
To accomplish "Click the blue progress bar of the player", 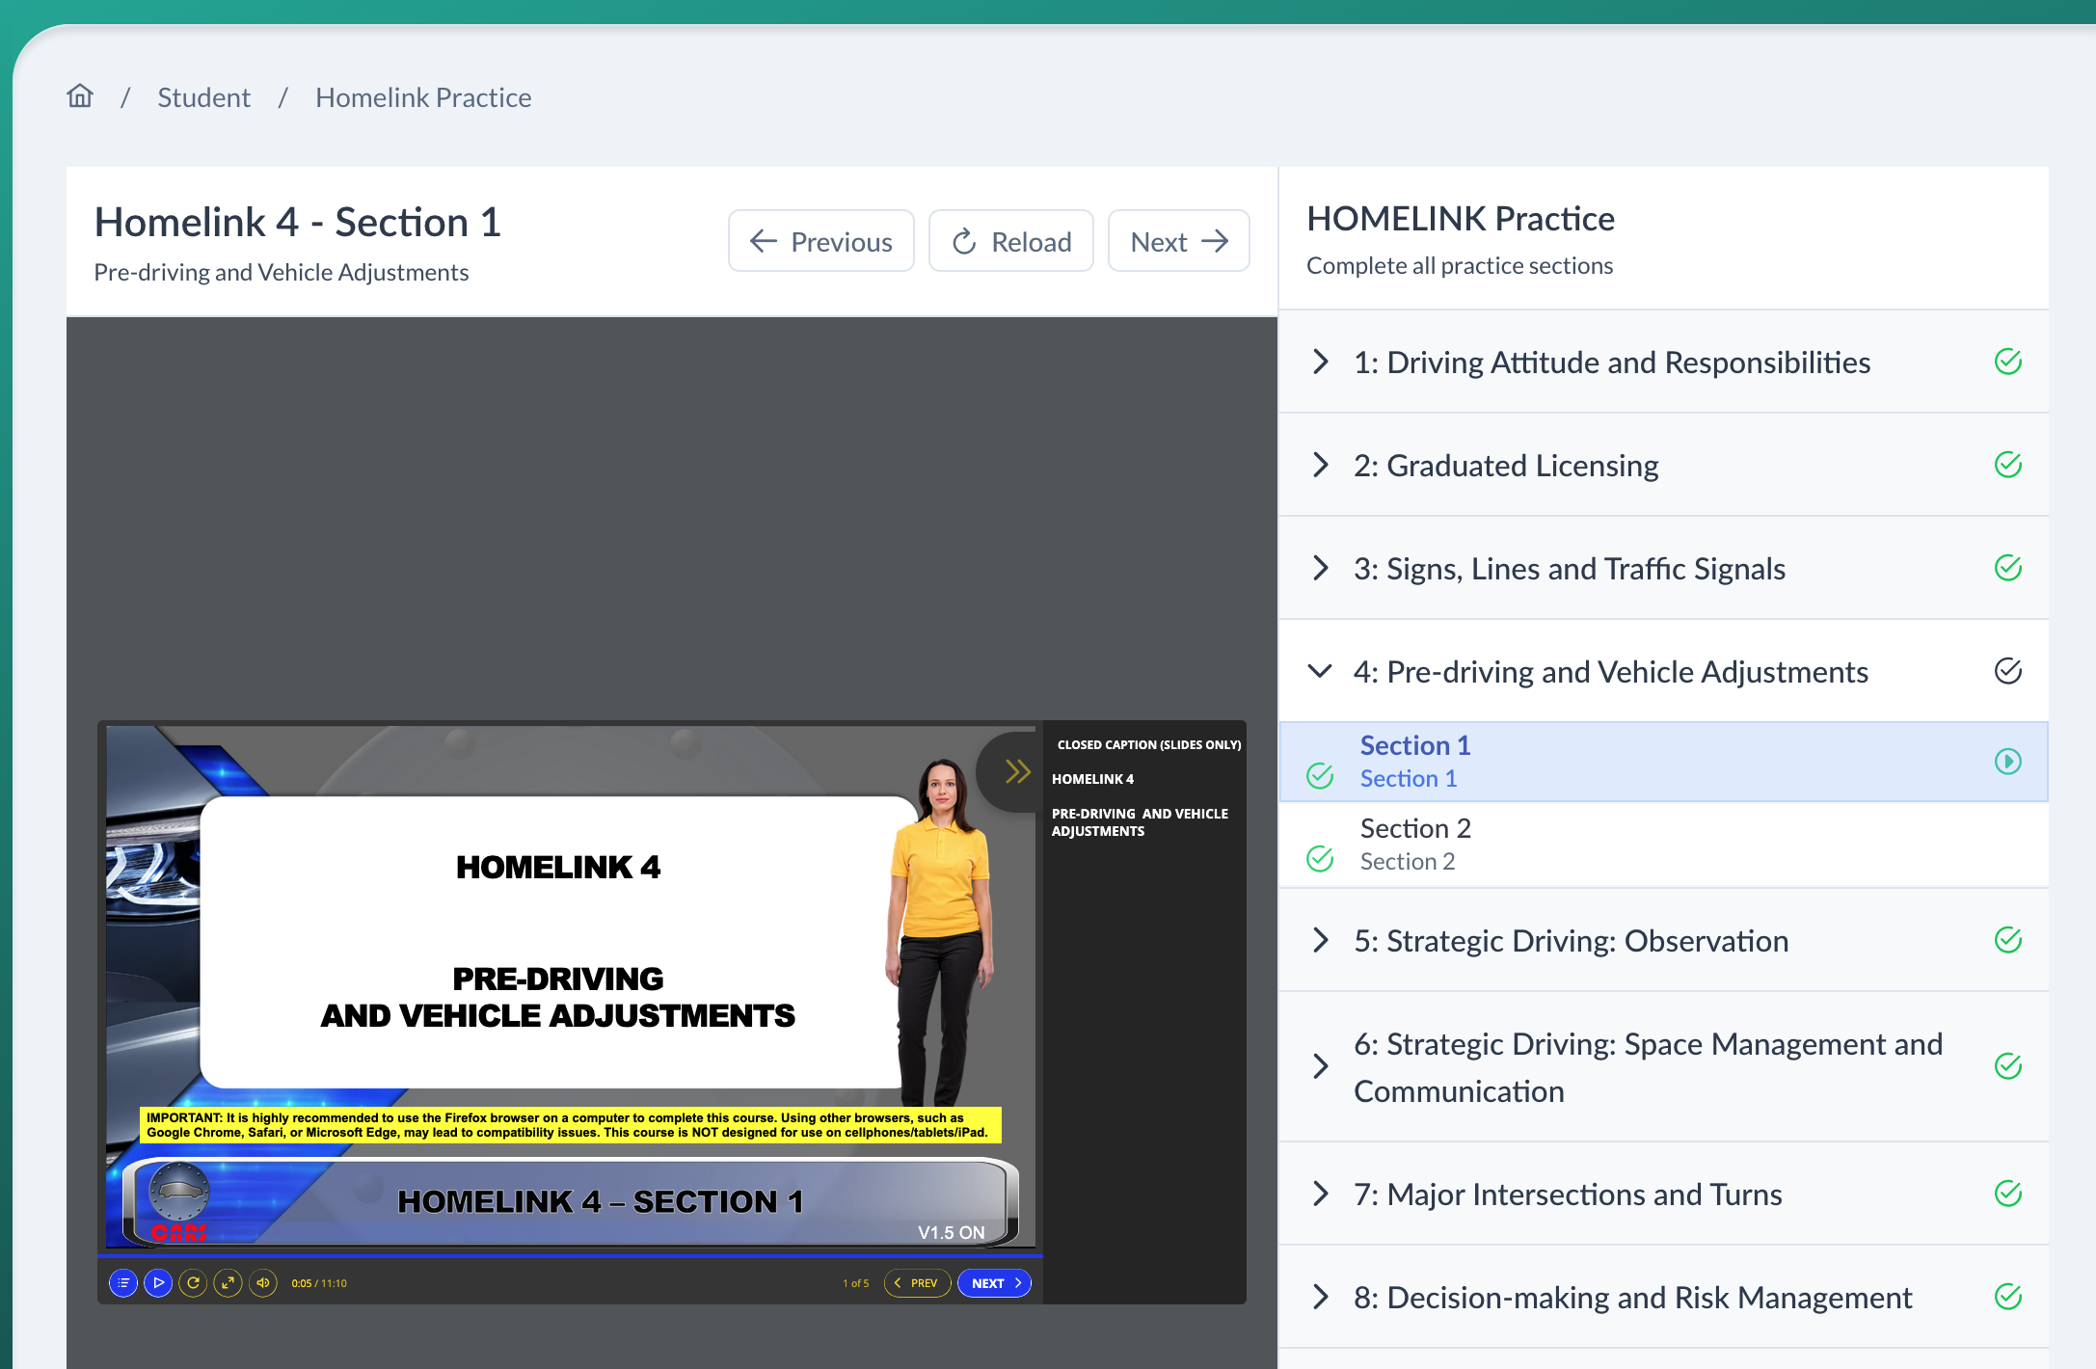I will click(x=569, y=1256).
